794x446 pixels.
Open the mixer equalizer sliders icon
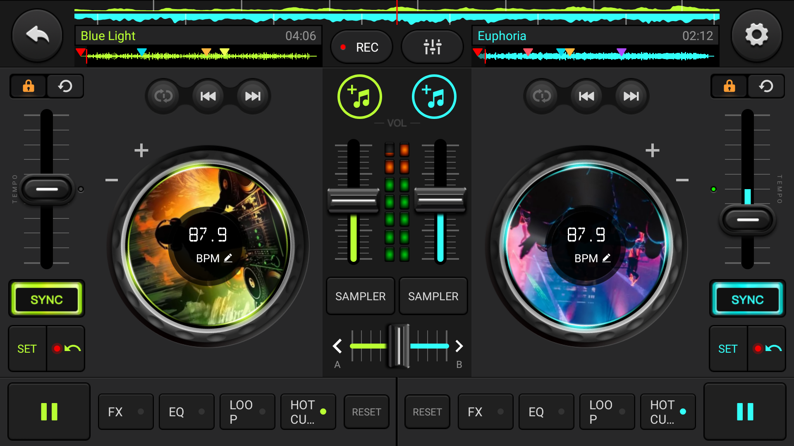432,47
